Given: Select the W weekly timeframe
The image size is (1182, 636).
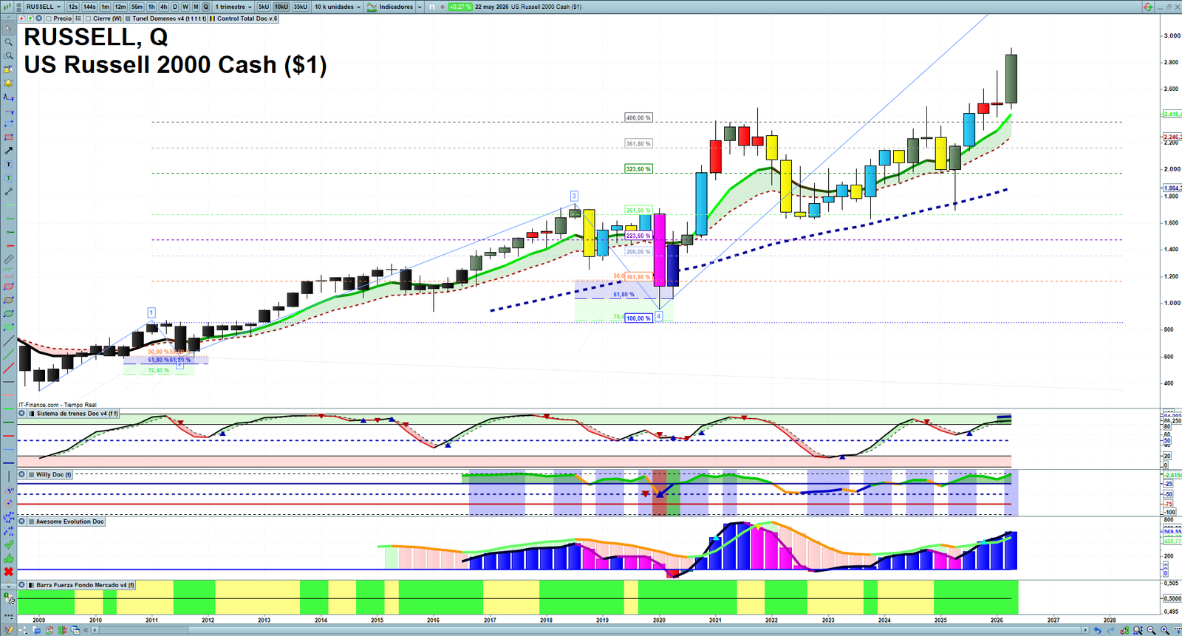Looking at the screenshot, I should pos(185,7).
